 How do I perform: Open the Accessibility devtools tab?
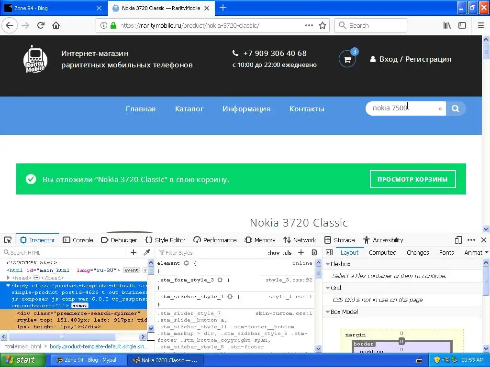[x=383, y=240]
